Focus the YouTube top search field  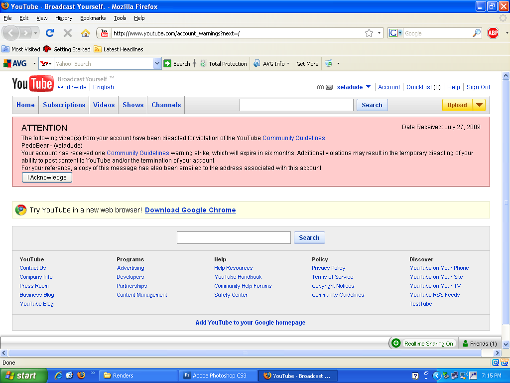[296, 105]
